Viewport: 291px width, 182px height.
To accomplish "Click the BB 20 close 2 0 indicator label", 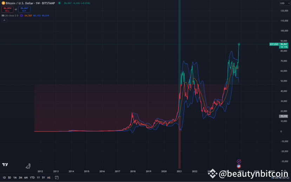I will [10, 15].
